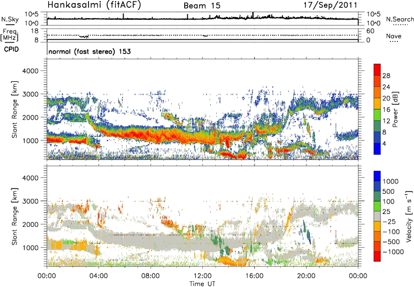Screen dimensions: 414x287
Task: Click the 'Power [dB]' colorbar title
Action: (x=394, y=109)
